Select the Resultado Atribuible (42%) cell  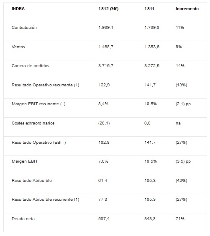(181, 181)
